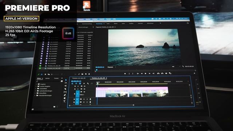This screenshot has height=131, width=233.
Task: Click the project panel search icon
Action: (x=79, y=74)
